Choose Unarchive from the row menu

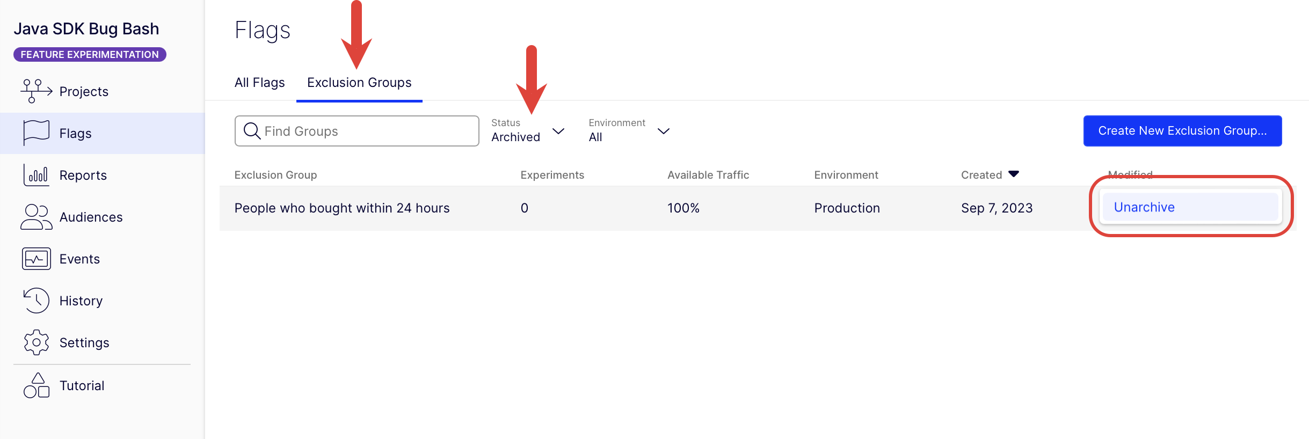(1144, 207)
